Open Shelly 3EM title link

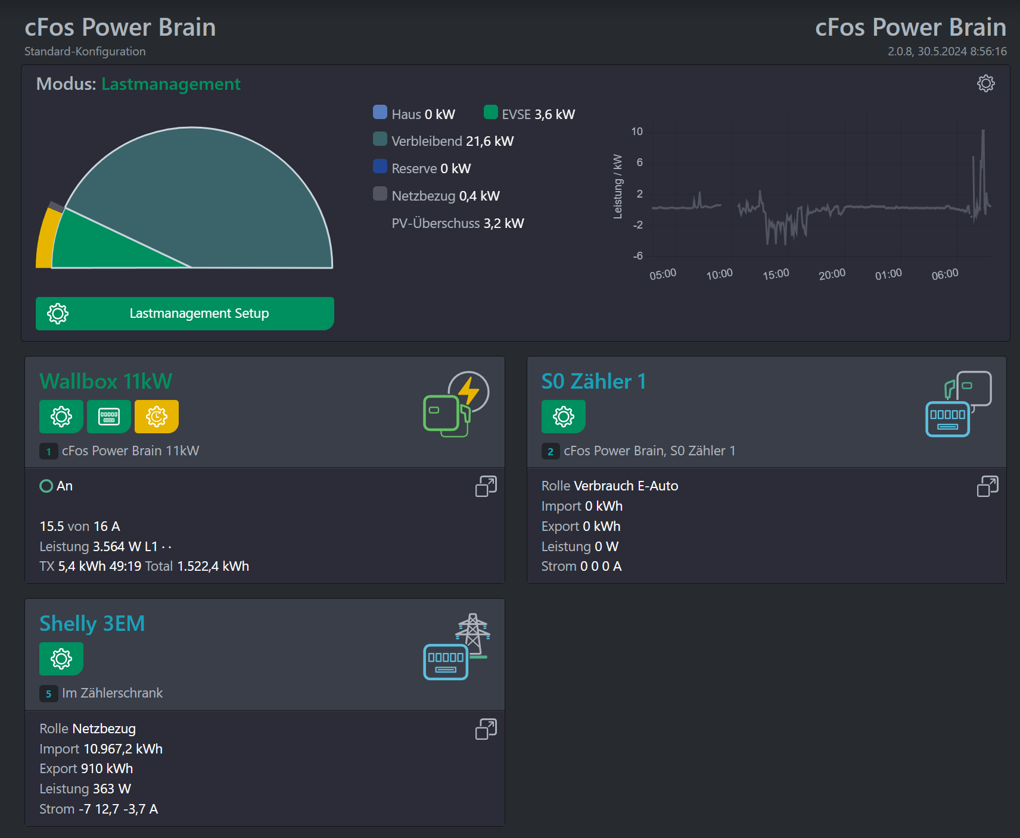pyautogui.click(x=92, y=624)
